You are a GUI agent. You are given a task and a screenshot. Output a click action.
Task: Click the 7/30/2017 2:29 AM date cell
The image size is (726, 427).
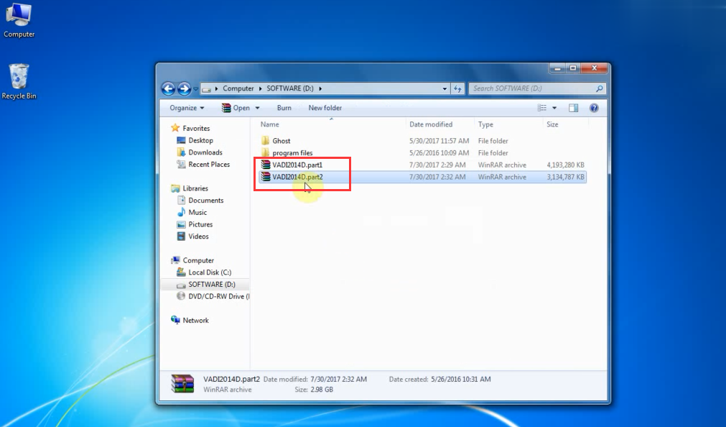point(437,165)
